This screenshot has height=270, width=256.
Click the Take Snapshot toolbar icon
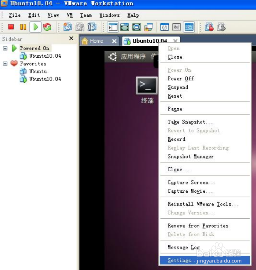tap(68, 27)
